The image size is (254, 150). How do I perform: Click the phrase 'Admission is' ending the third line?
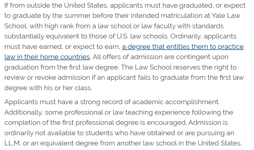pyautogui.click(x=208, y=123)
